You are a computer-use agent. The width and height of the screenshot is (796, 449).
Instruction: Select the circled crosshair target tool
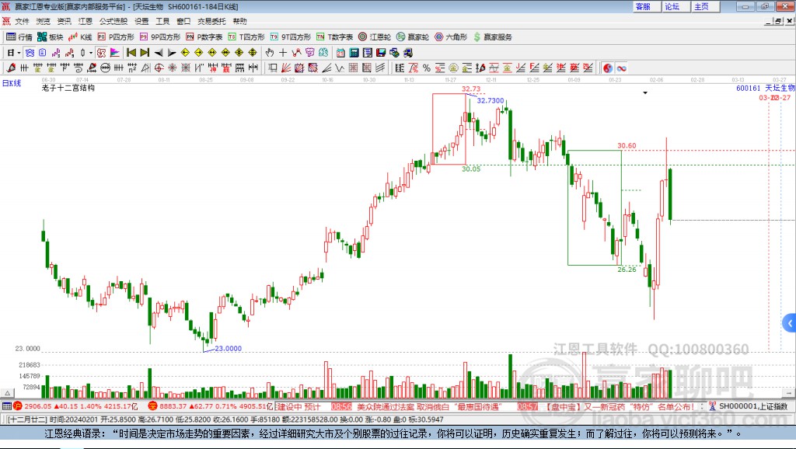click(x=159, y=68)
